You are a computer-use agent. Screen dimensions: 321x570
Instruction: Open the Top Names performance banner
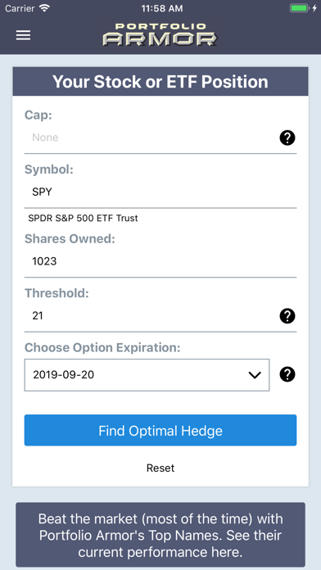(160, 535)
